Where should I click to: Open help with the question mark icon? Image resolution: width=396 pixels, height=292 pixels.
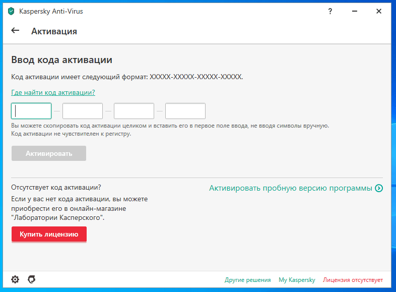[329, 11]
